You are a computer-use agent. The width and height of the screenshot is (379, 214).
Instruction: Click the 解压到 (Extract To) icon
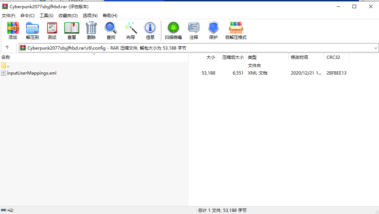tap(32, 30)
